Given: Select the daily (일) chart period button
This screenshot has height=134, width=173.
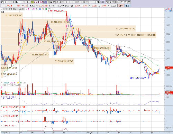Looking at the screenshot, I should point(45,2).
